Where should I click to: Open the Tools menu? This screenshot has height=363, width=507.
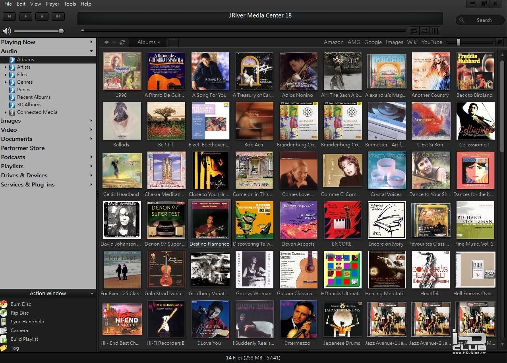[x=70, y=4]
